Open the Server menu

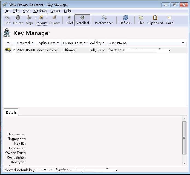55,11
